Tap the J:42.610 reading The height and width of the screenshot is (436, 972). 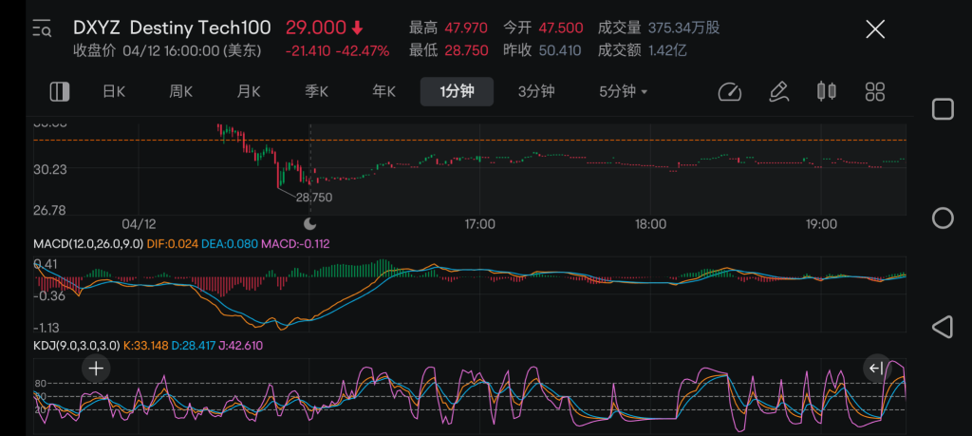[240, 346]
